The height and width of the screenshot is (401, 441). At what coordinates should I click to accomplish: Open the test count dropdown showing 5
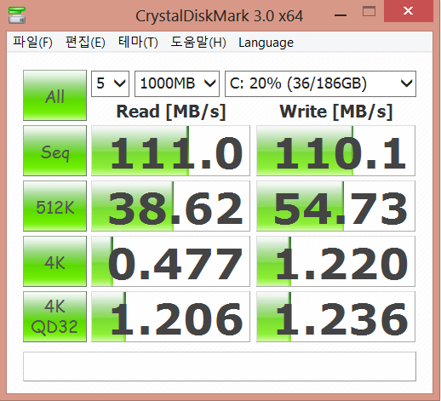110,83
